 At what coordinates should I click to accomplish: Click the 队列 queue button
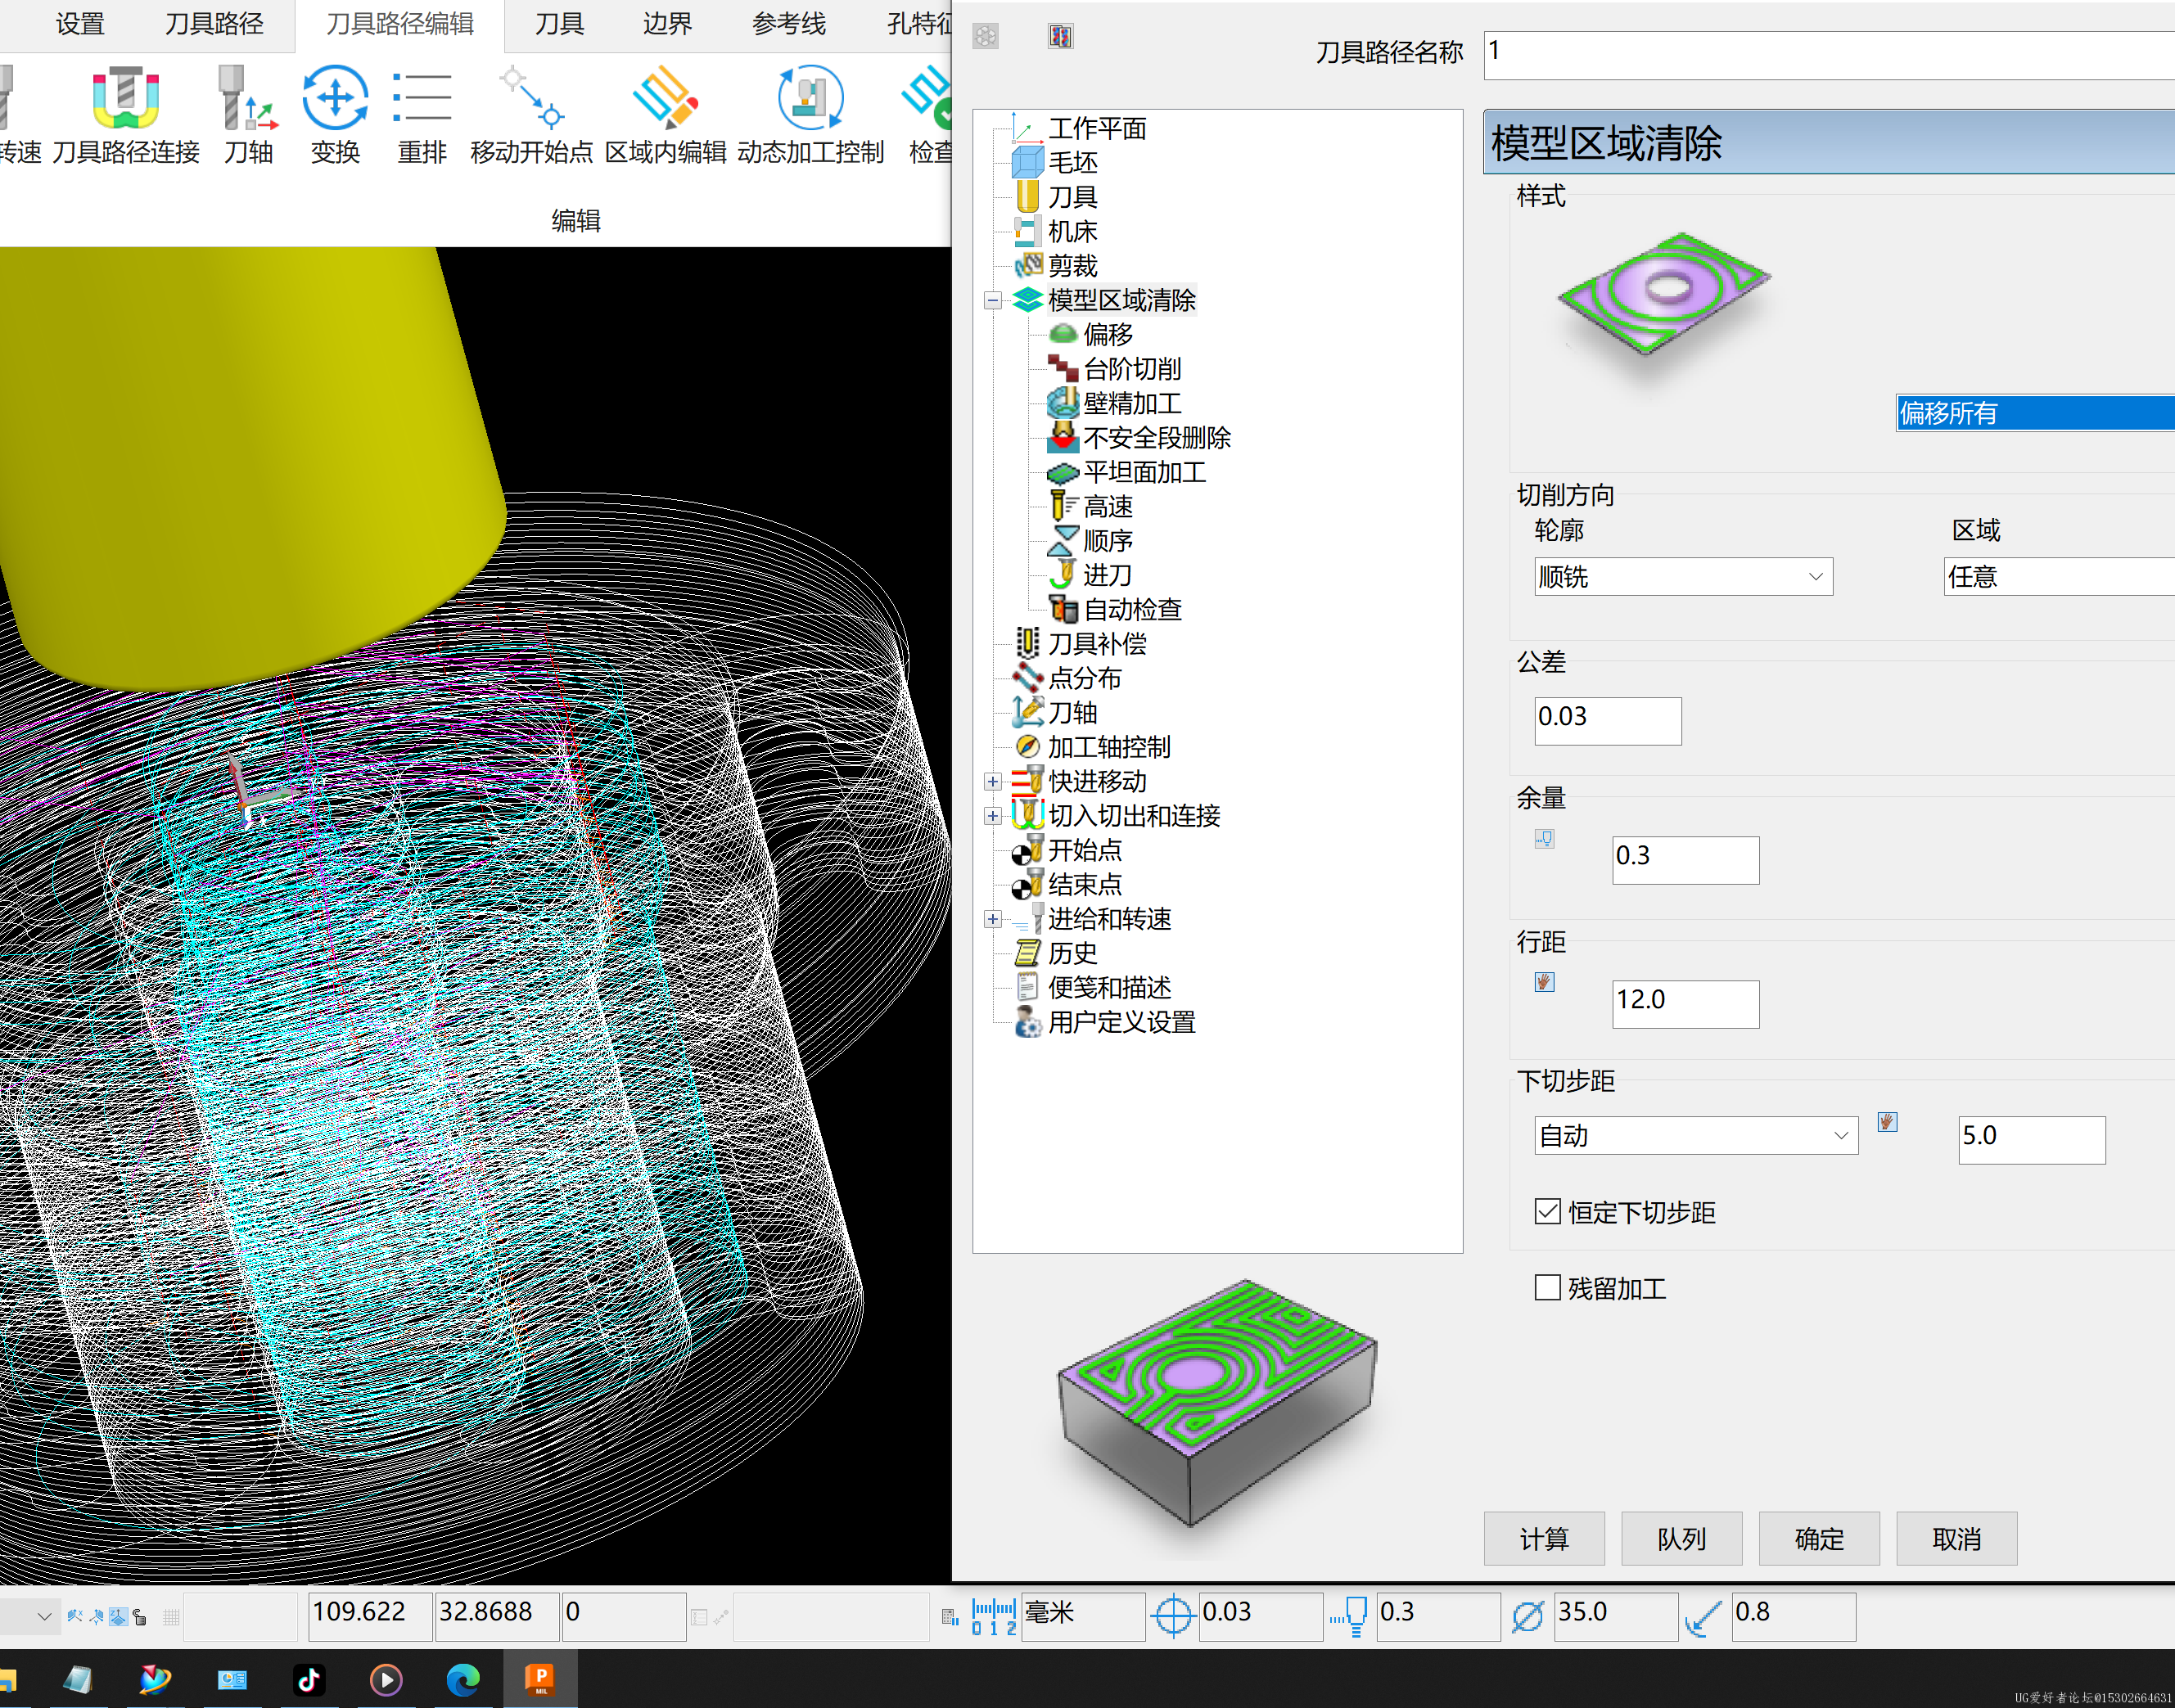pos(1681,1538)
